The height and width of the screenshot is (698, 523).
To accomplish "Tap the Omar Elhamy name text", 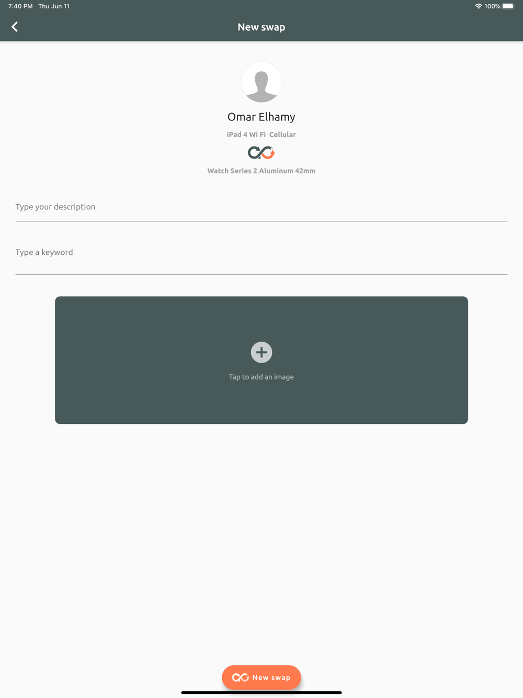I will pos(261,117).
